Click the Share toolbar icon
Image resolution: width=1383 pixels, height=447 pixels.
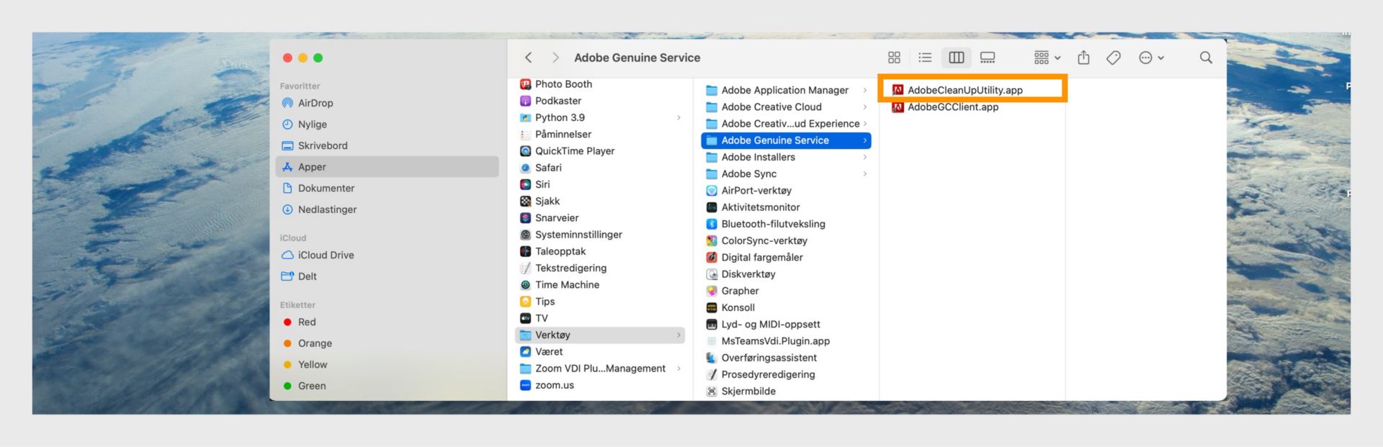(1083, 58)
